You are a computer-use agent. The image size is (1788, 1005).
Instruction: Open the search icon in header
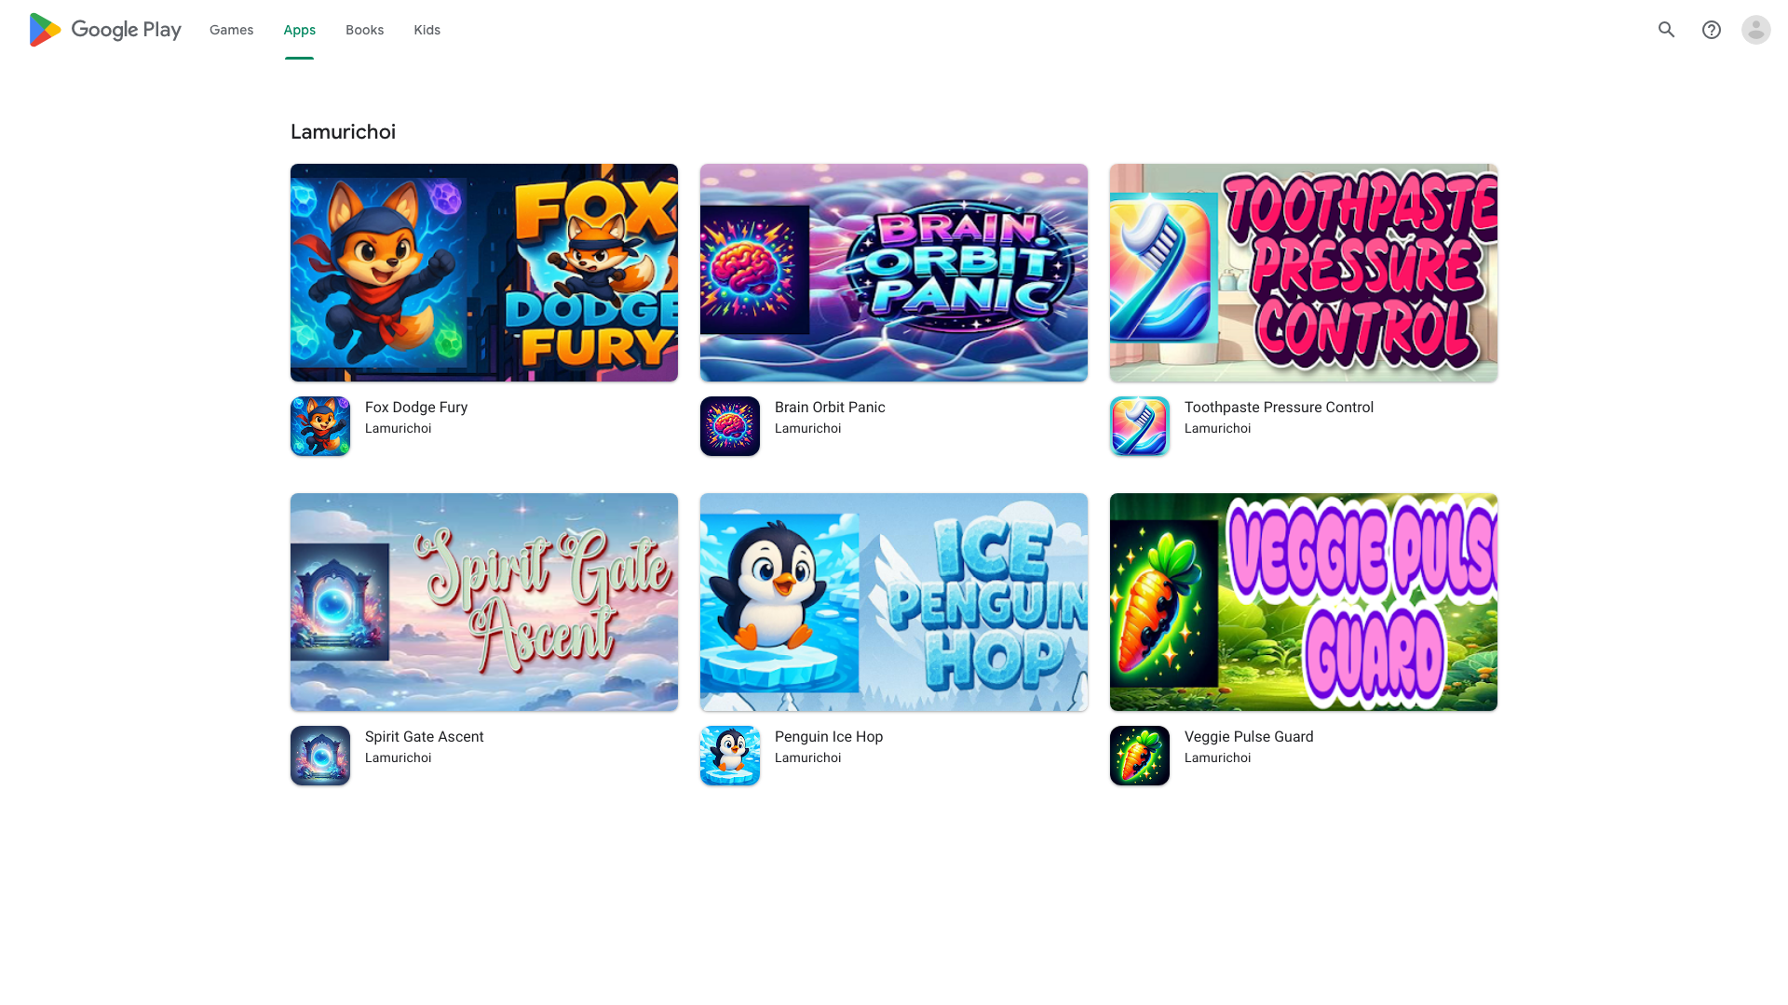[1667, 30]
